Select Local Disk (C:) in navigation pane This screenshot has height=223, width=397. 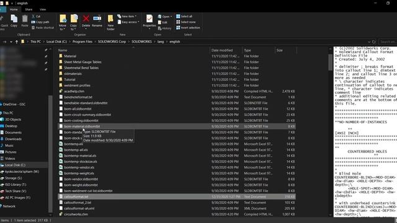click(15, 165)
